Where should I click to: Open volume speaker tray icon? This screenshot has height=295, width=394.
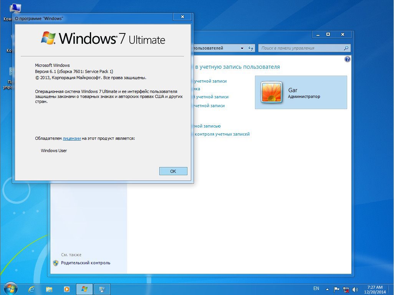(355, 290)
